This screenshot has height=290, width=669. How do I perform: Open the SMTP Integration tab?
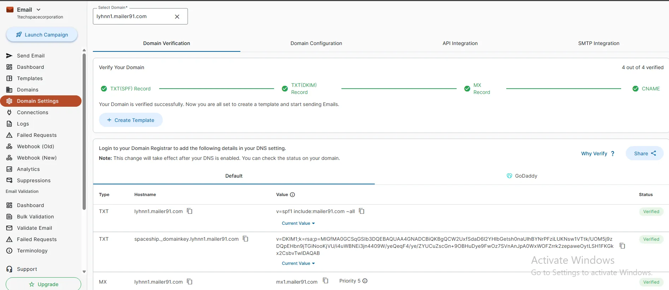pyautogui.click(x=598, y=43)
